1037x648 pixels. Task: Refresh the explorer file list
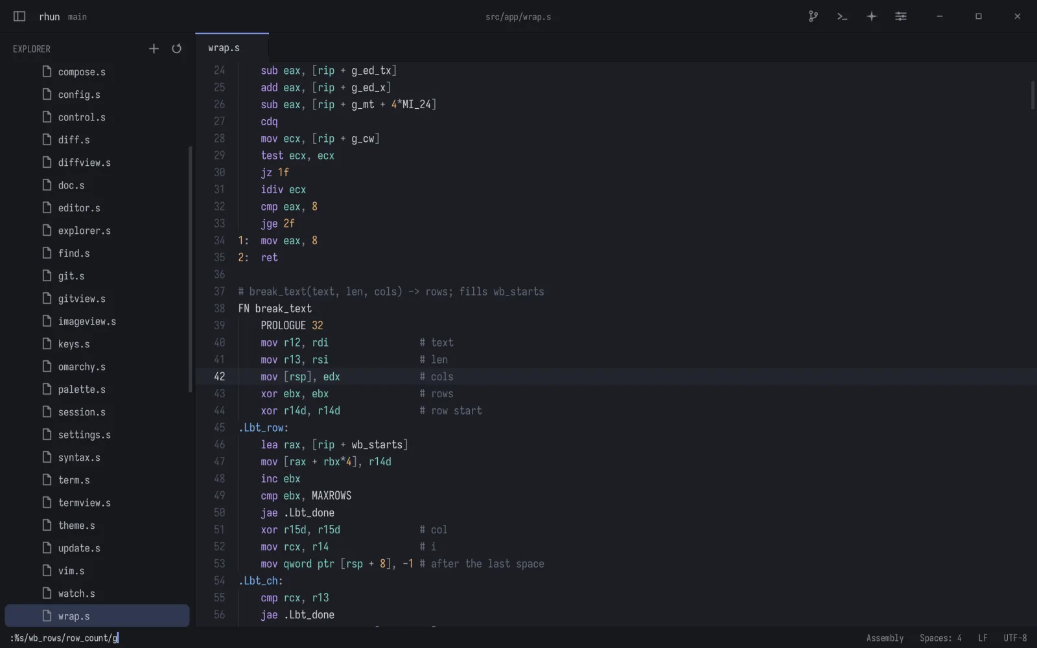[x=176, y=49]
